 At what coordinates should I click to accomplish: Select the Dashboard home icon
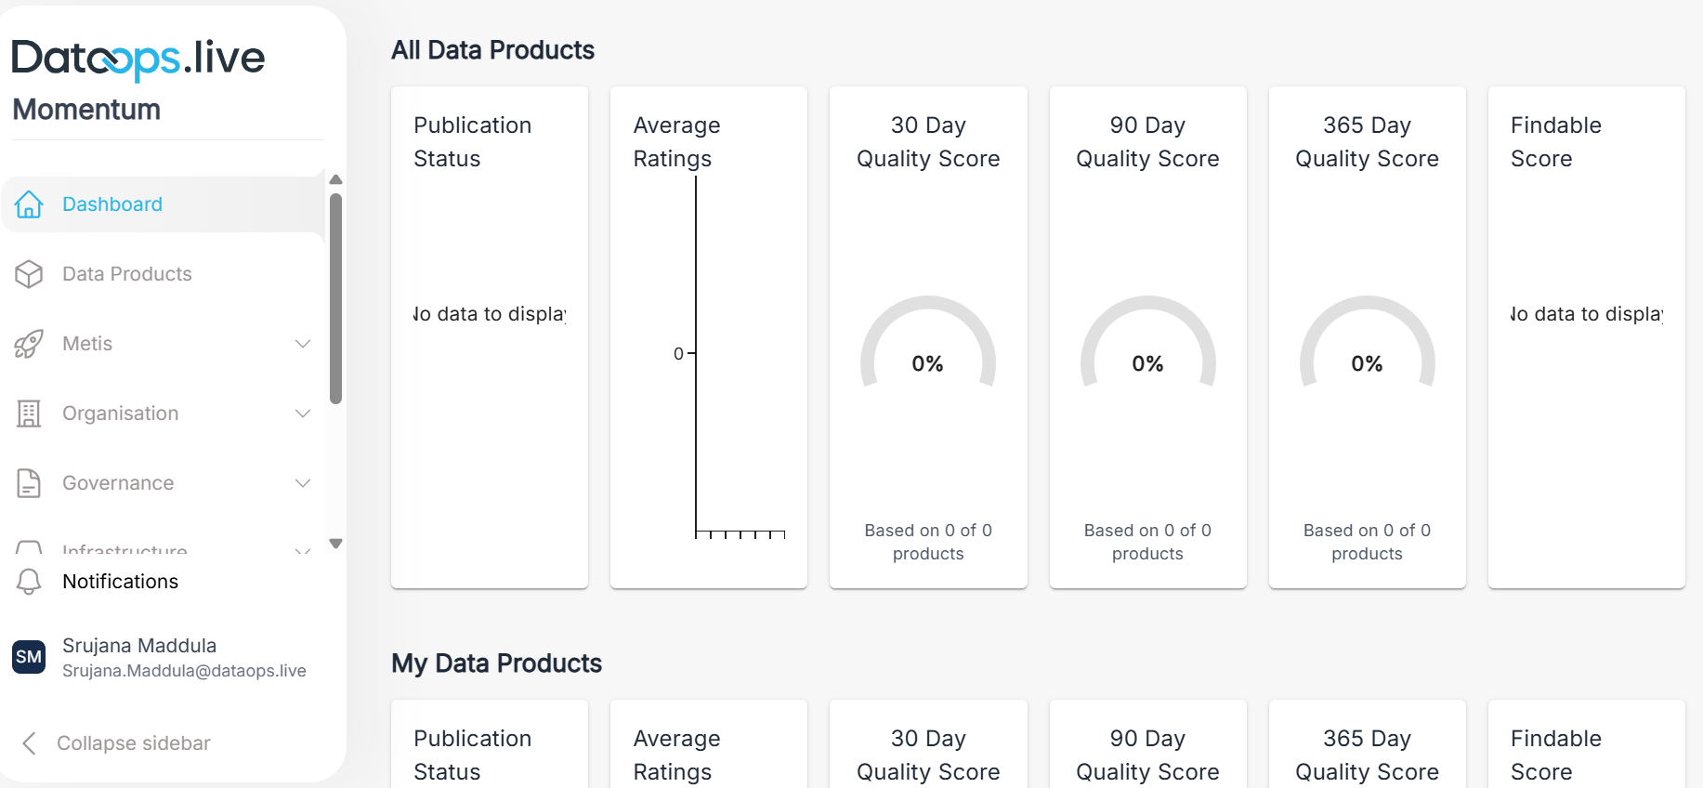[29, 204]
